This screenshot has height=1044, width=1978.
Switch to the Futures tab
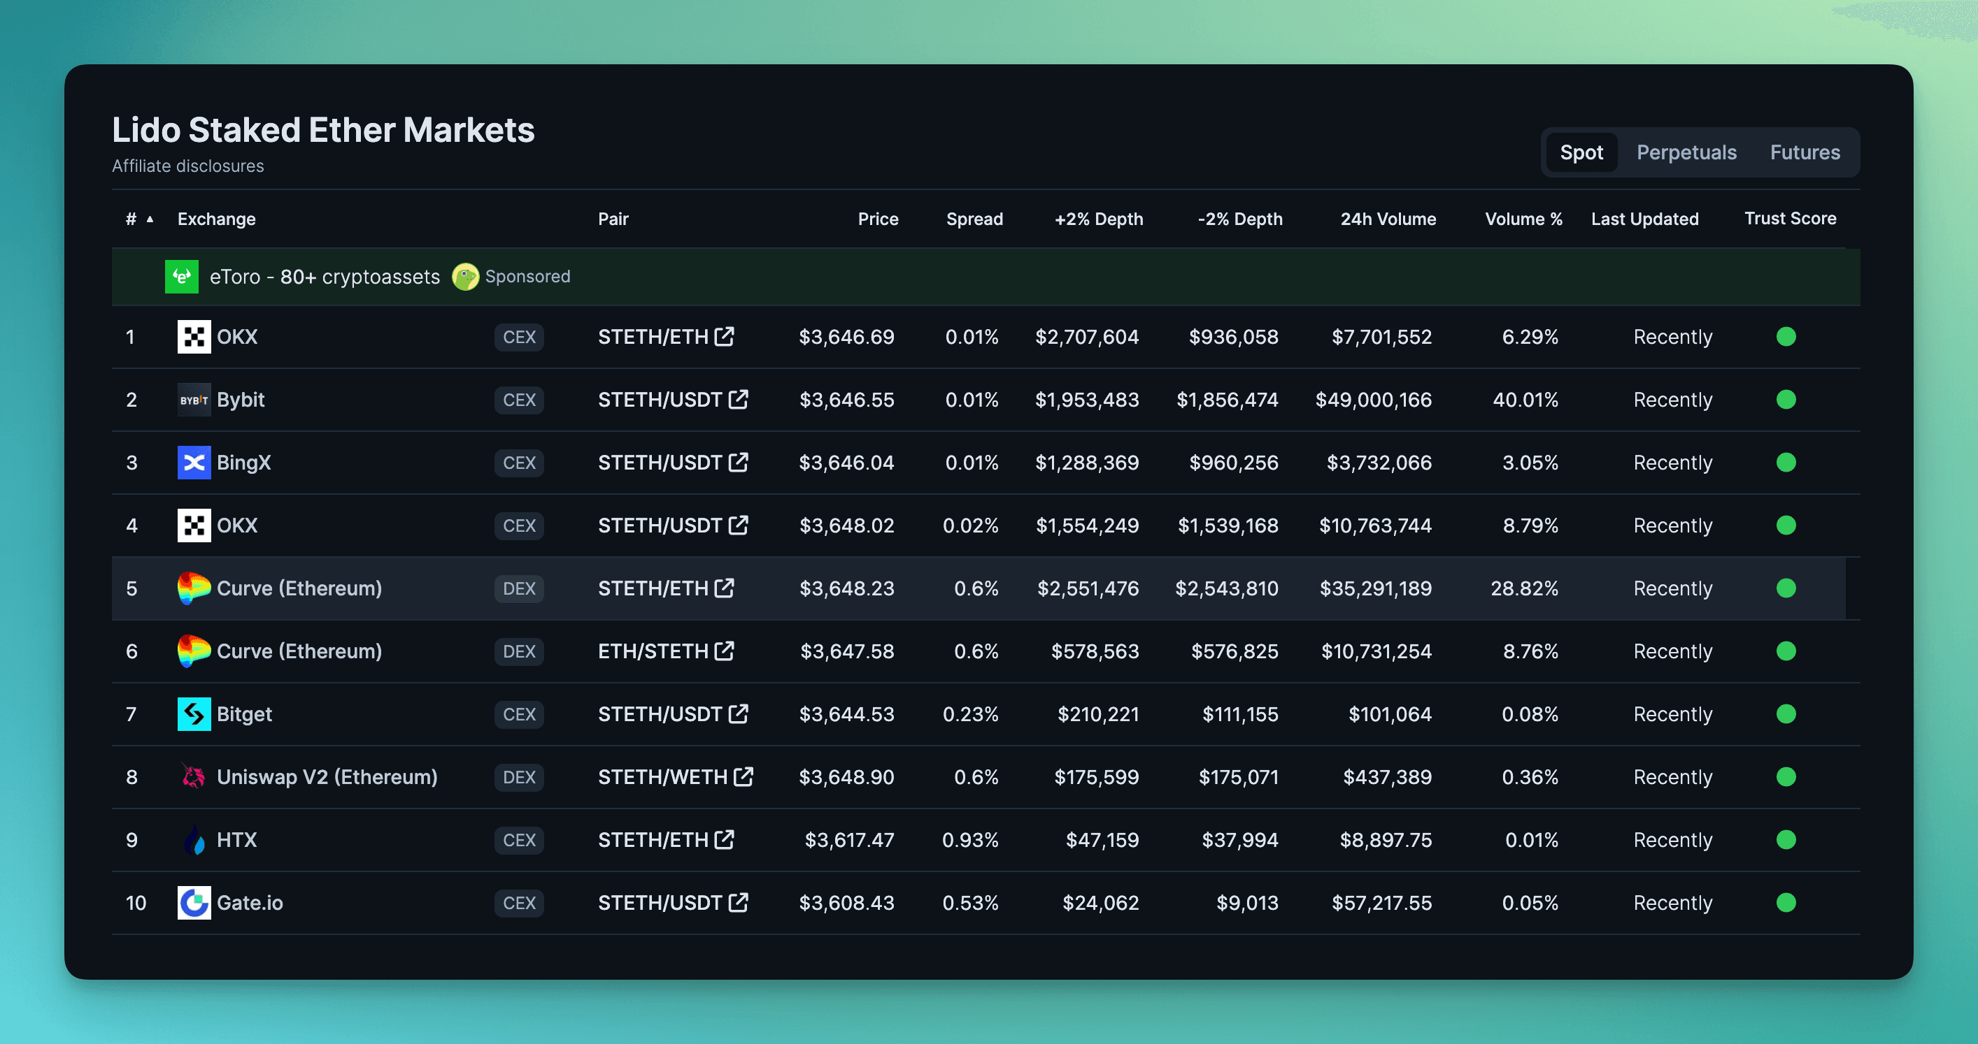[1805, 152]
